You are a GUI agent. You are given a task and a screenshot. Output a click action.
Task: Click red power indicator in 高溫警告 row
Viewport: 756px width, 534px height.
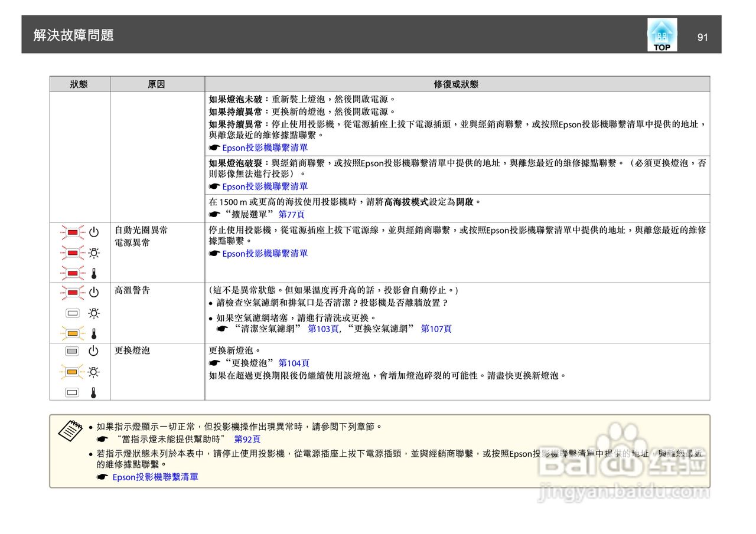pyautogui.click(x=73, y=292)
